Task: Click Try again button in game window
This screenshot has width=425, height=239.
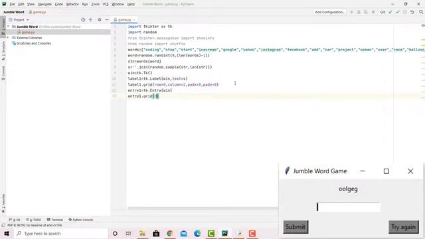Action: pyautogui.click(x=403, y=227)
